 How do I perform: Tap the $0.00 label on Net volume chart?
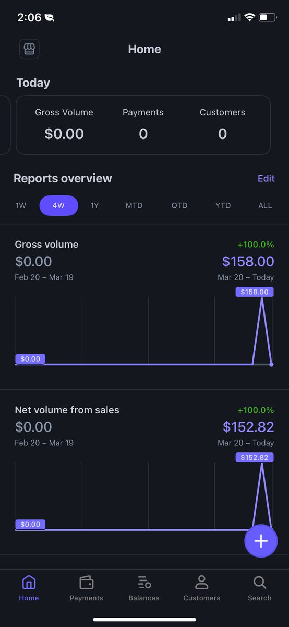click(30, 525)
